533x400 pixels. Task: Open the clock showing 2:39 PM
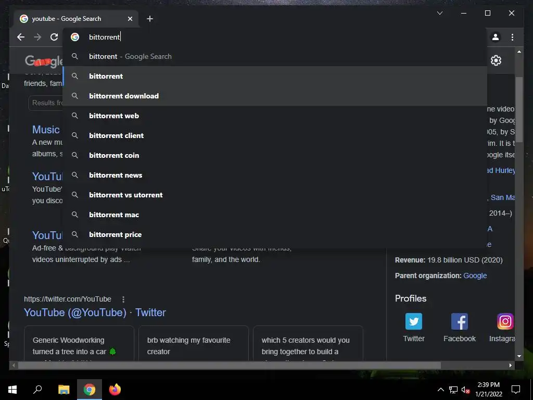(x=488, y=390)
